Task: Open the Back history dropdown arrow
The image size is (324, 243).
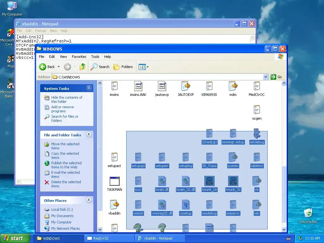Action: 59,67
